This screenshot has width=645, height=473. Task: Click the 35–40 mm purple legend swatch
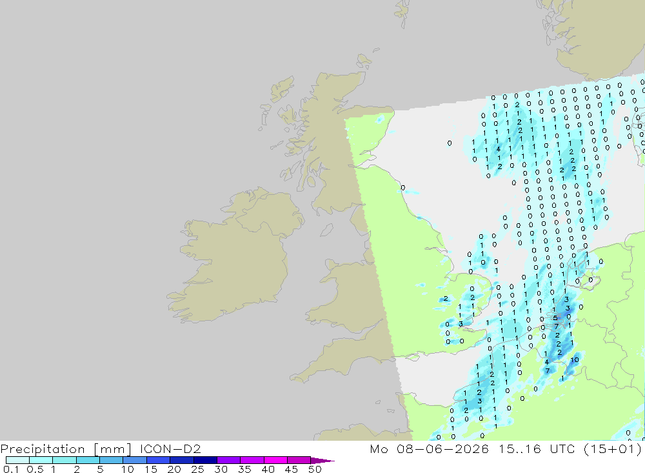(252, 460)
